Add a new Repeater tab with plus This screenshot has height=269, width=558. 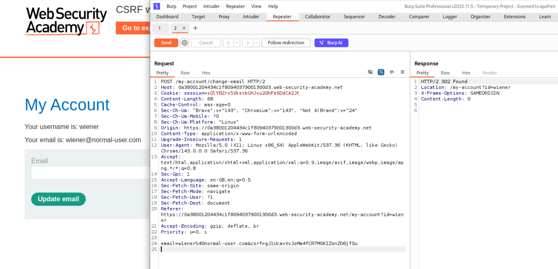(x=195, y=28)
